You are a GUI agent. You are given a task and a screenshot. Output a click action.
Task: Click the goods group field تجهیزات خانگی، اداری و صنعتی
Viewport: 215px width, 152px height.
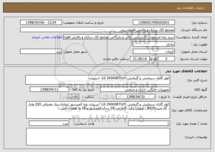(x=135, y=89)
